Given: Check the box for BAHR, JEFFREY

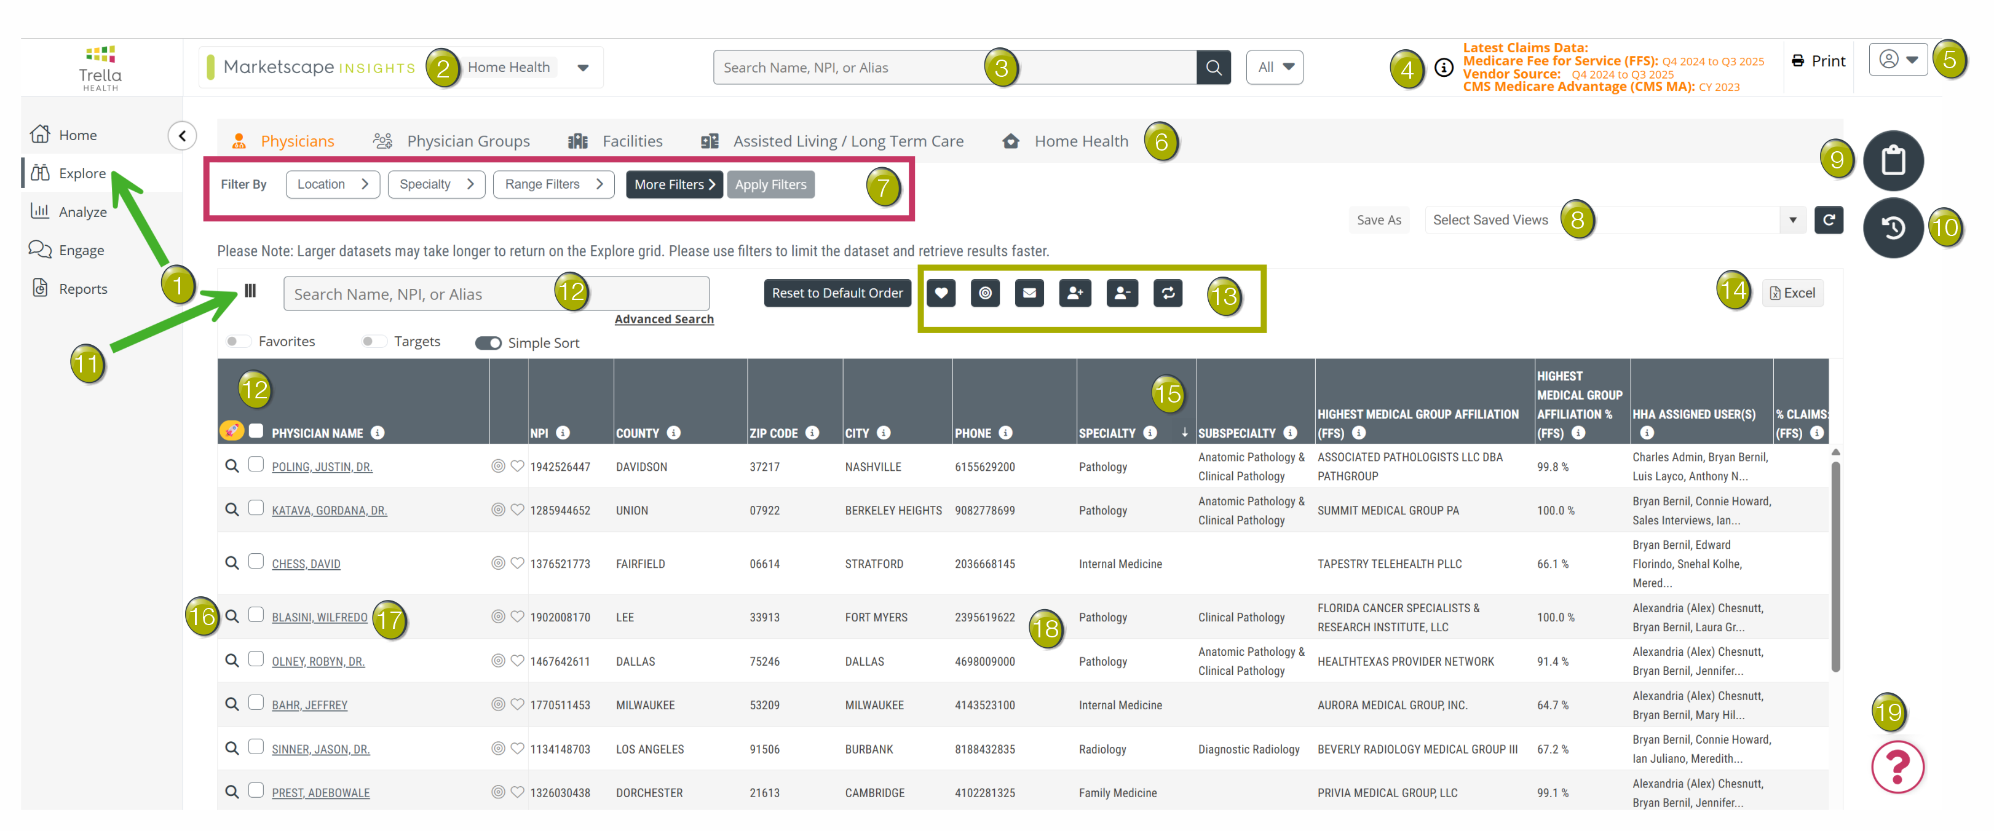Looking at the screenshot, I should 255,703.
